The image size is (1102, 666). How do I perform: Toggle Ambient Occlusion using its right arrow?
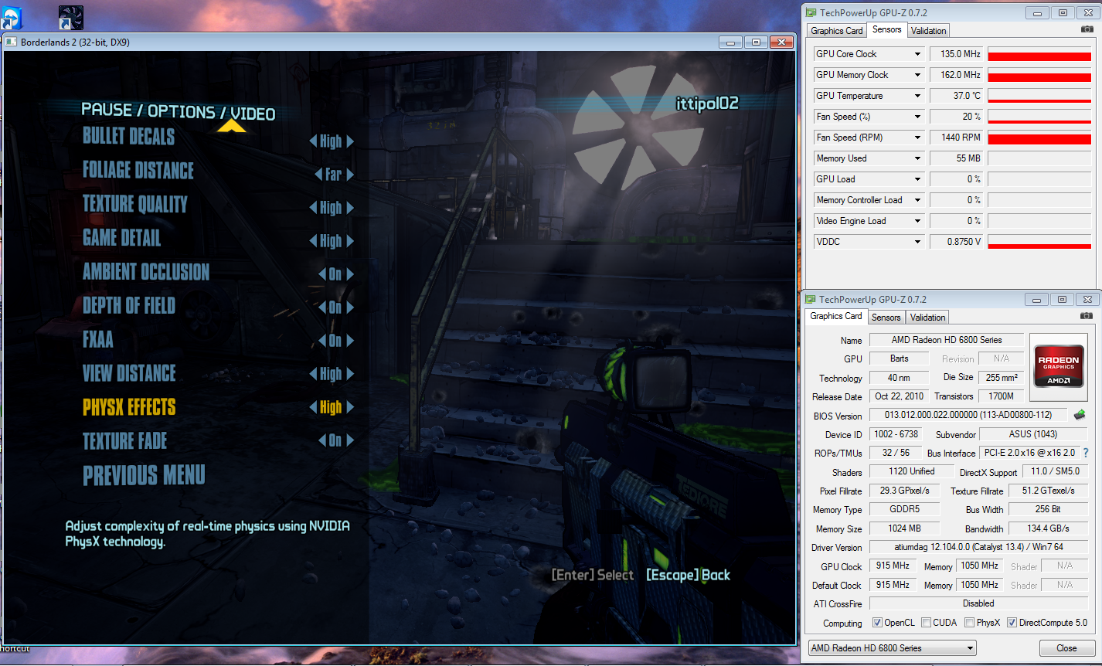350,274
